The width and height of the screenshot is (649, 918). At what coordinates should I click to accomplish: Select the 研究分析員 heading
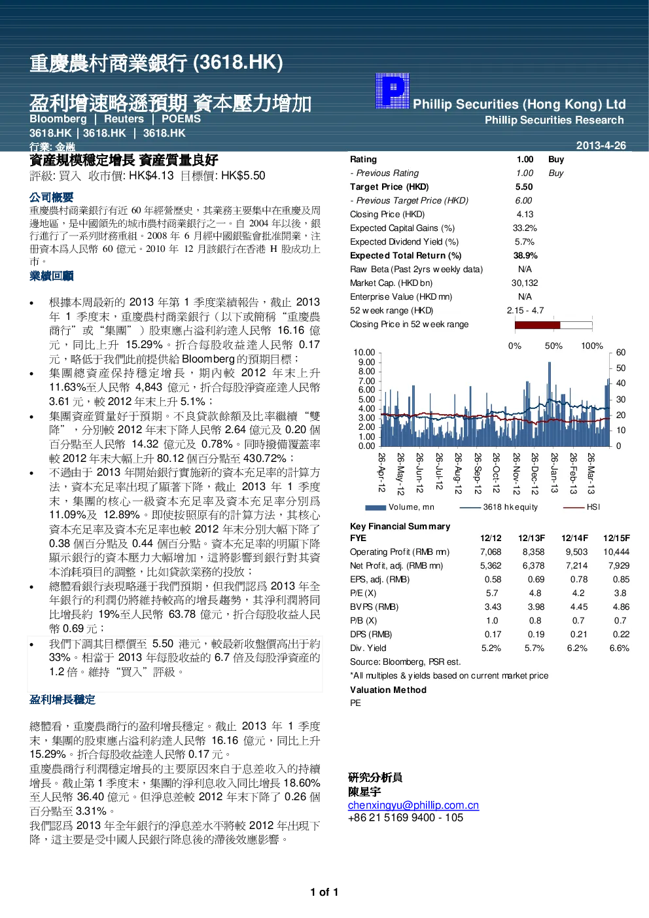[x=376, y=778]
